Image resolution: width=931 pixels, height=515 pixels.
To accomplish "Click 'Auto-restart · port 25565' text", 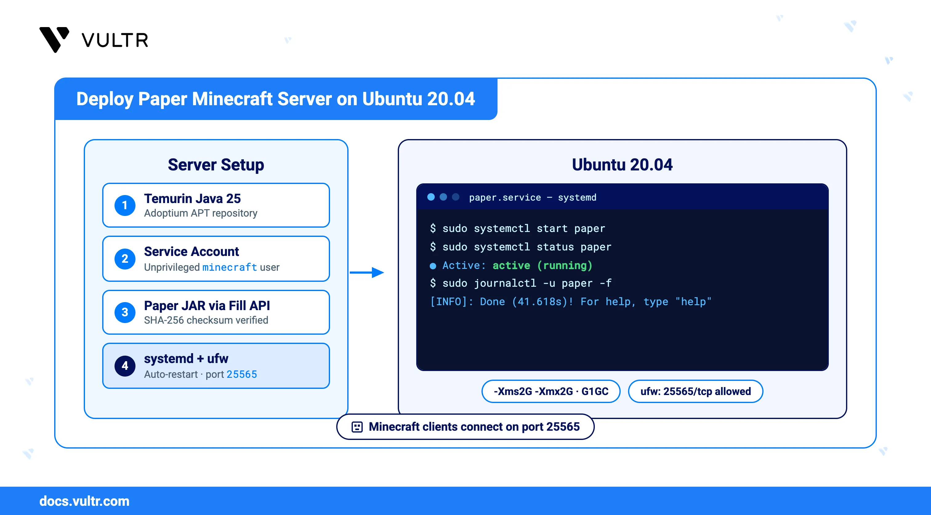I will pos(200,374).
